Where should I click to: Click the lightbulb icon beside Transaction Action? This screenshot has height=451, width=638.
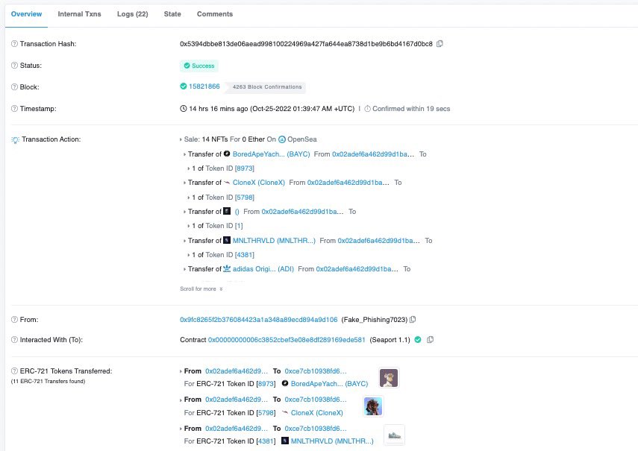pyautogui.click(x=15, y=139)
